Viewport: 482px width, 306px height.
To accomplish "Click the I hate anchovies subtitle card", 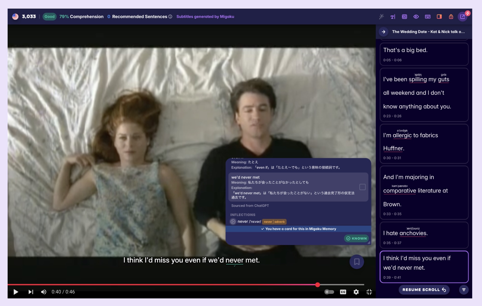I will coord(424,235).
